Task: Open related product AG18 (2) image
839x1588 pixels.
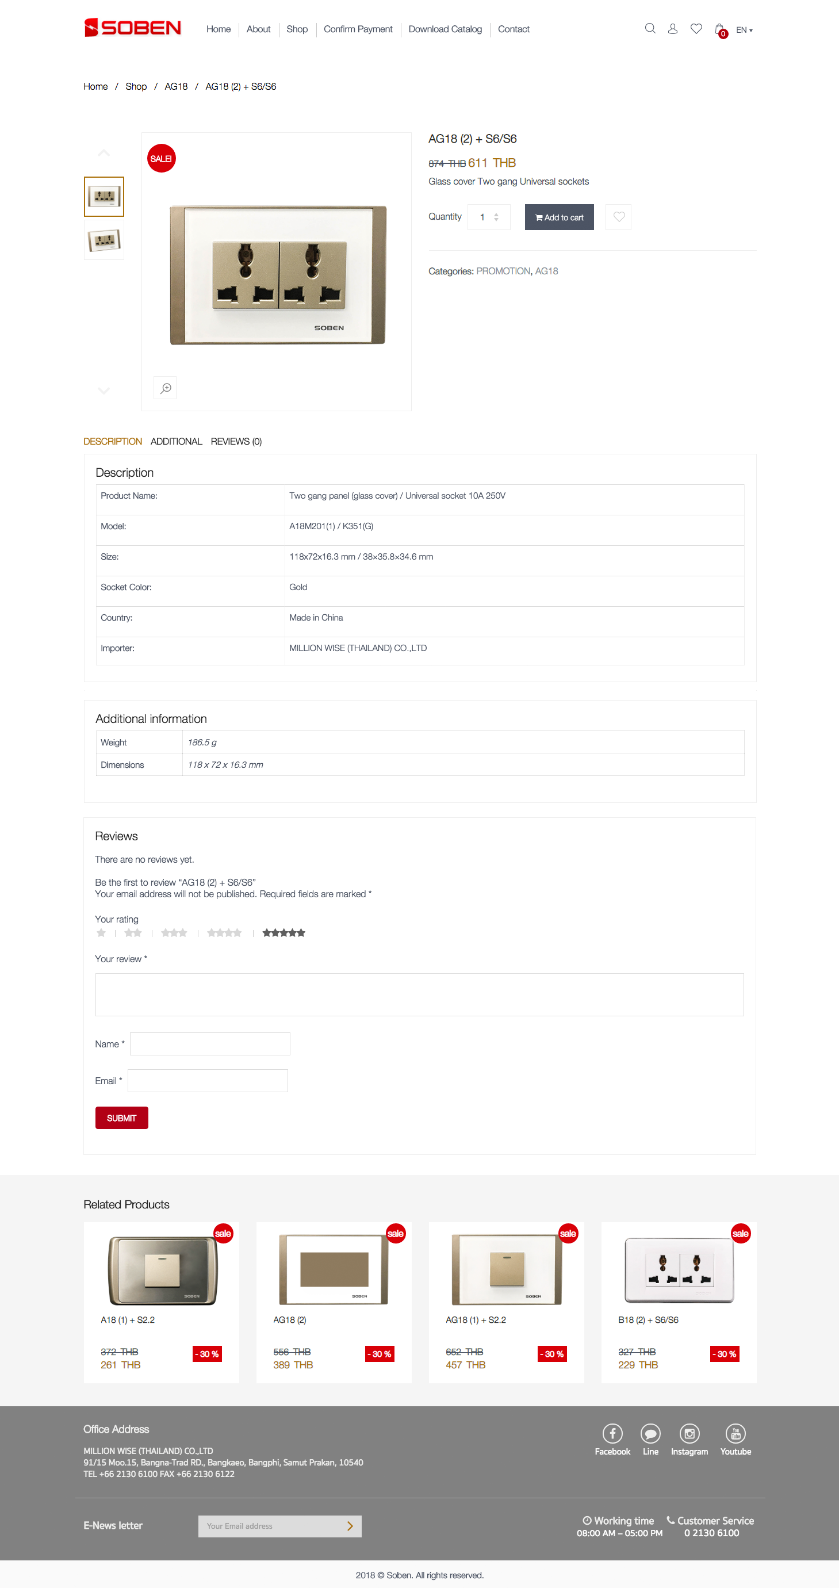Action: [334, 1269]
